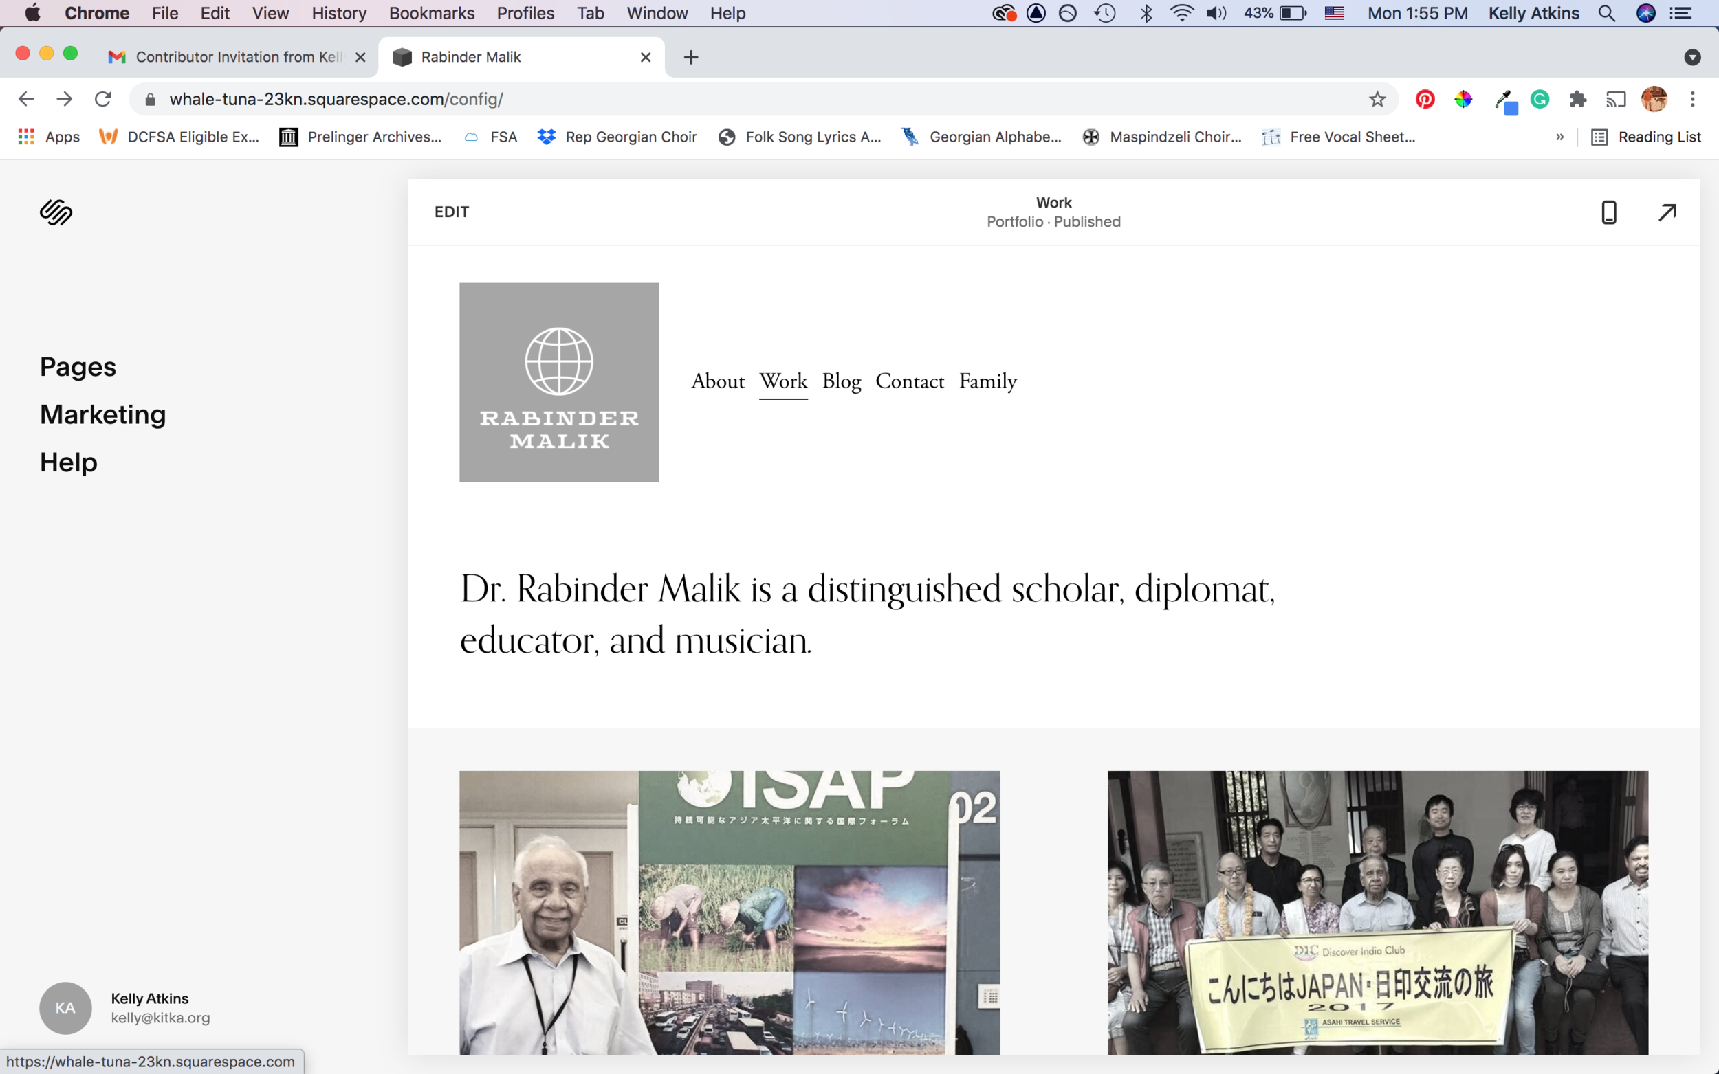
Task: Open Chrome three-dot menu
Action: pyautogui.click(x=1692, y=100)
